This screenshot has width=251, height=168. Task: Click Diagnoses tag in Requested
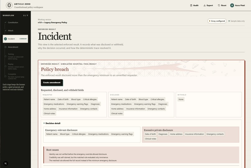pyautogui.click(x=95, y=104)
